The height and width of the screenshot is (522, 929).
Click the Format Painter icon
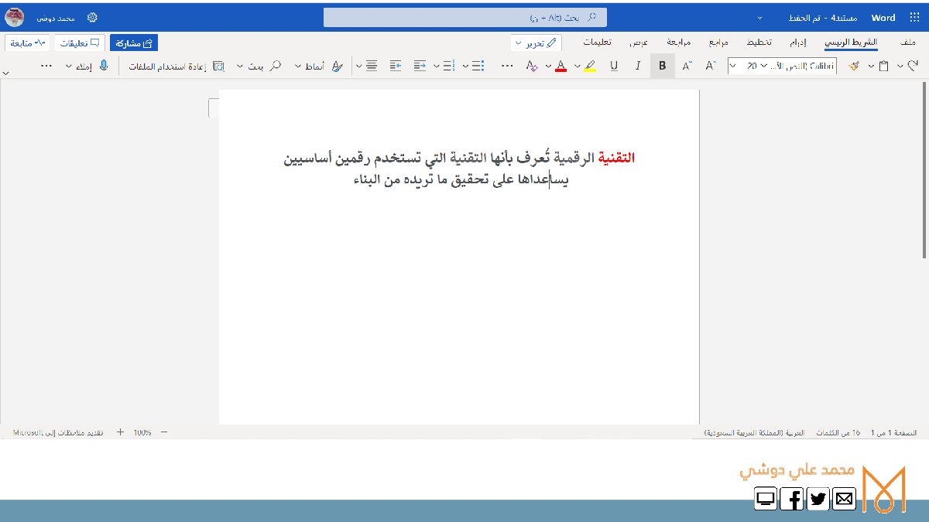(853, 67)
